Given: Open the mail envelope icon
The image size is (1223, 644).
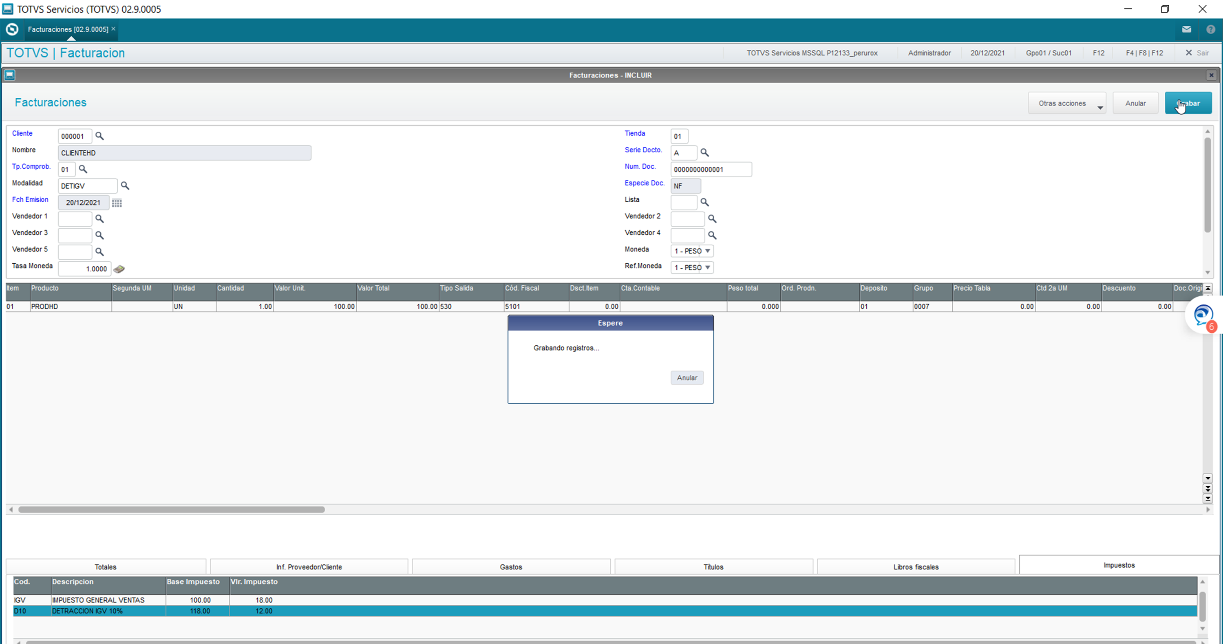Looking at the screenshot, I should tap(1186, 29).
